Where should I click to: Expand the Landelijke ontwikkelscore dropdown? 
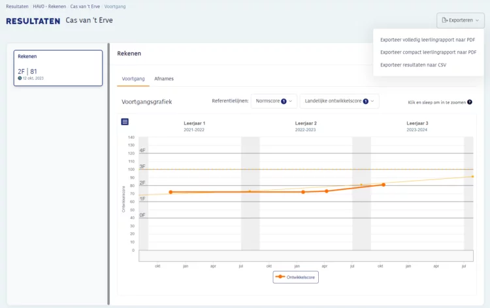point(339,101)
